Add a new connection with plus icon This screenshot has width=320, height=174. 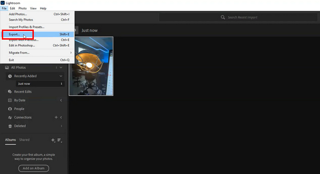point(56,117)
